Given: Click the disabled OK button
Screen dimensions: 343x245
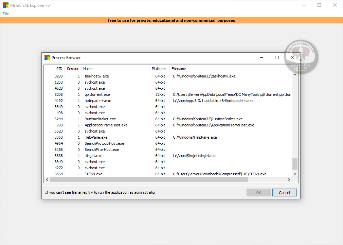Looking at the screenshot, I should pyautogui.click(x=258, y=192).
